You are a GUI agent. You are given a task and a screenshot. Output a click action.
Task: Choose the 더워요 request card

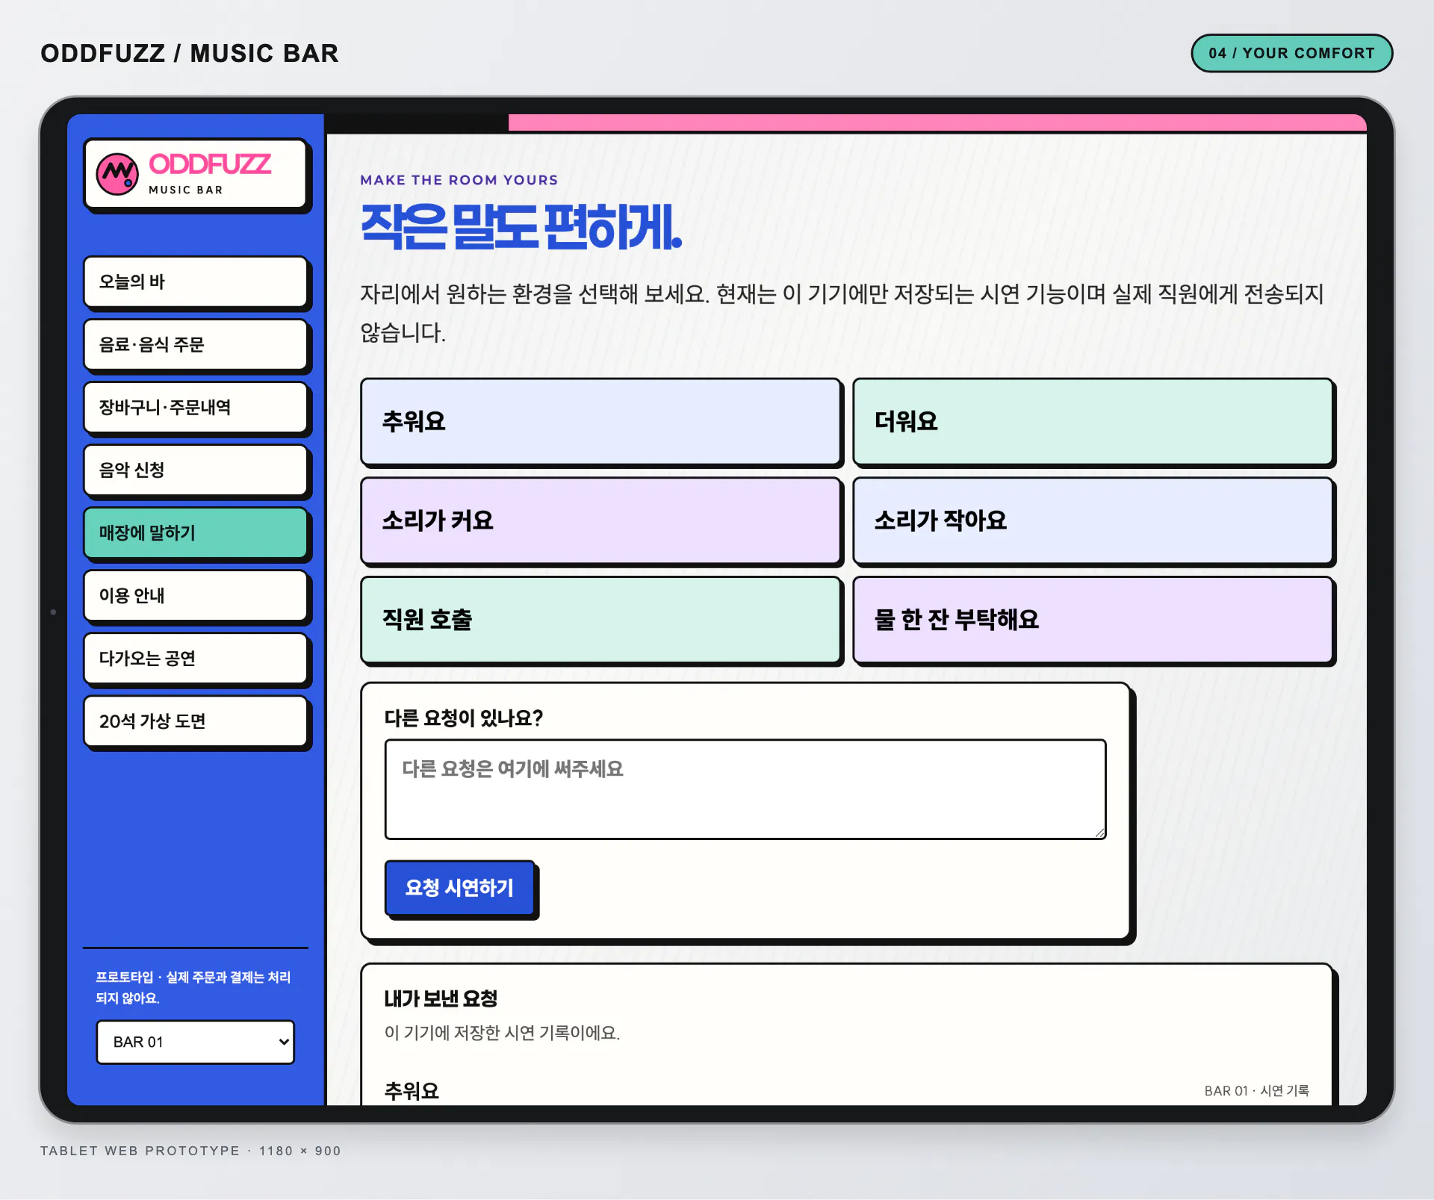click(1093, 421)
